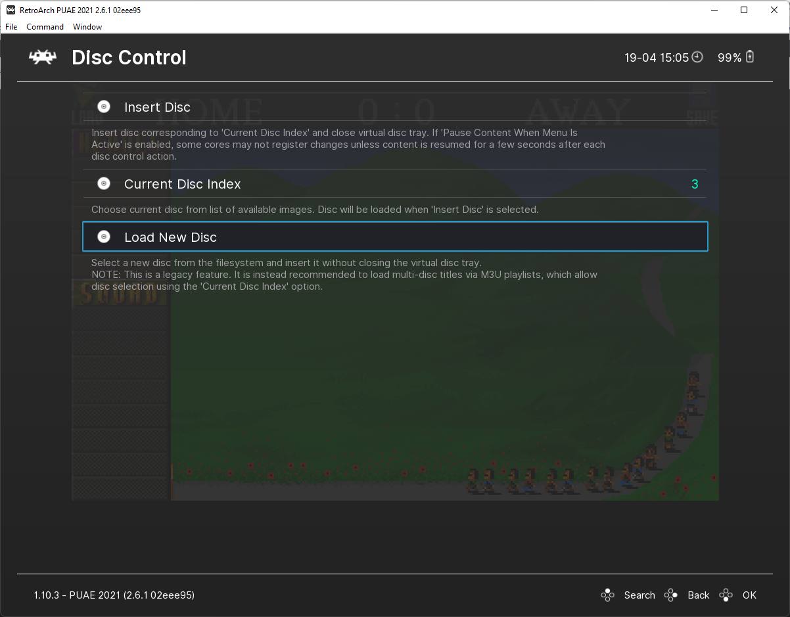Image resolution: width=790 pixels, height=617 pixels.
Task: Open the Command menu
Action: tap(45, 27)
